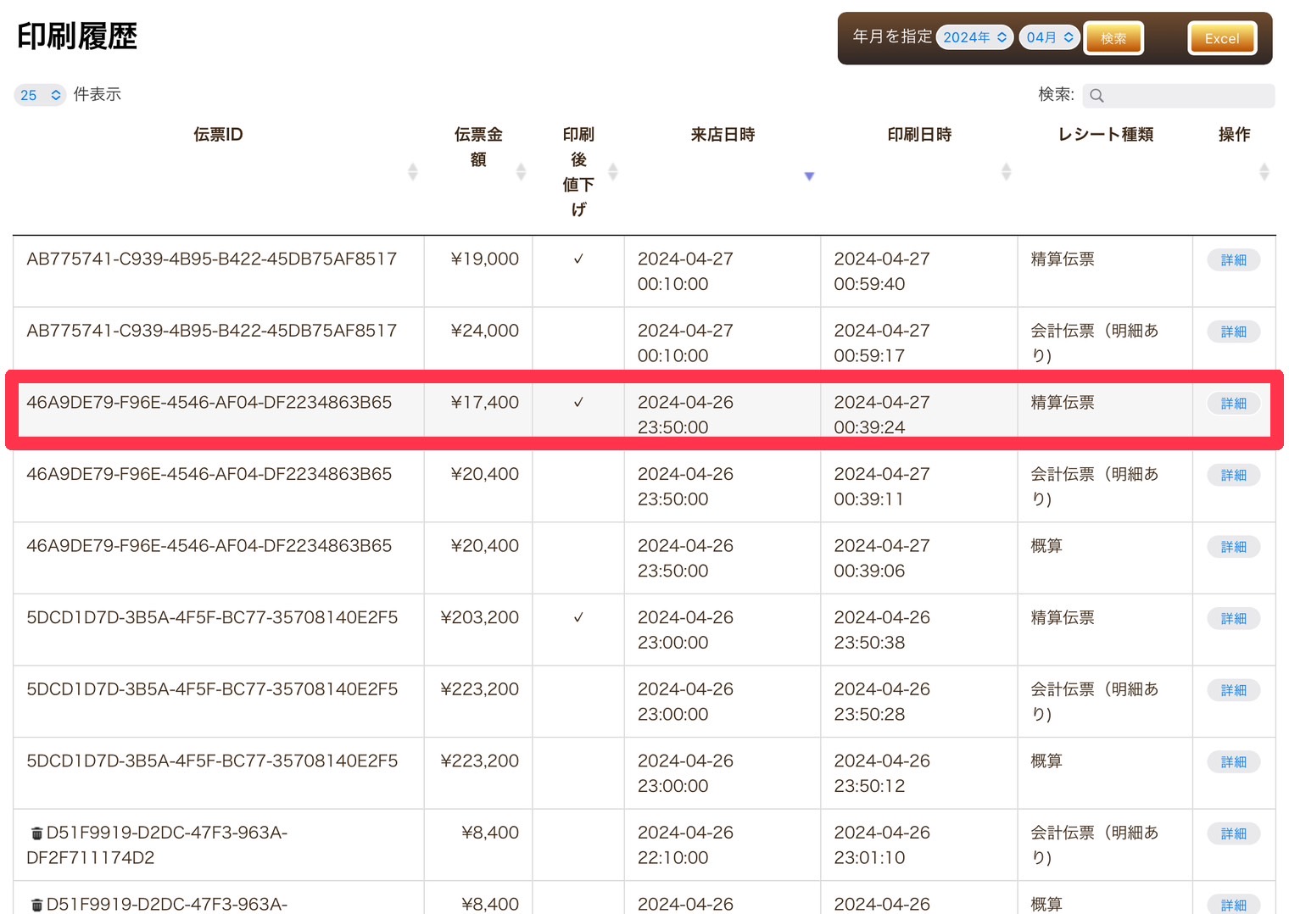Focus the 検索 text input field
The height and width of the screenshot is (914, 1289).
1187,96
